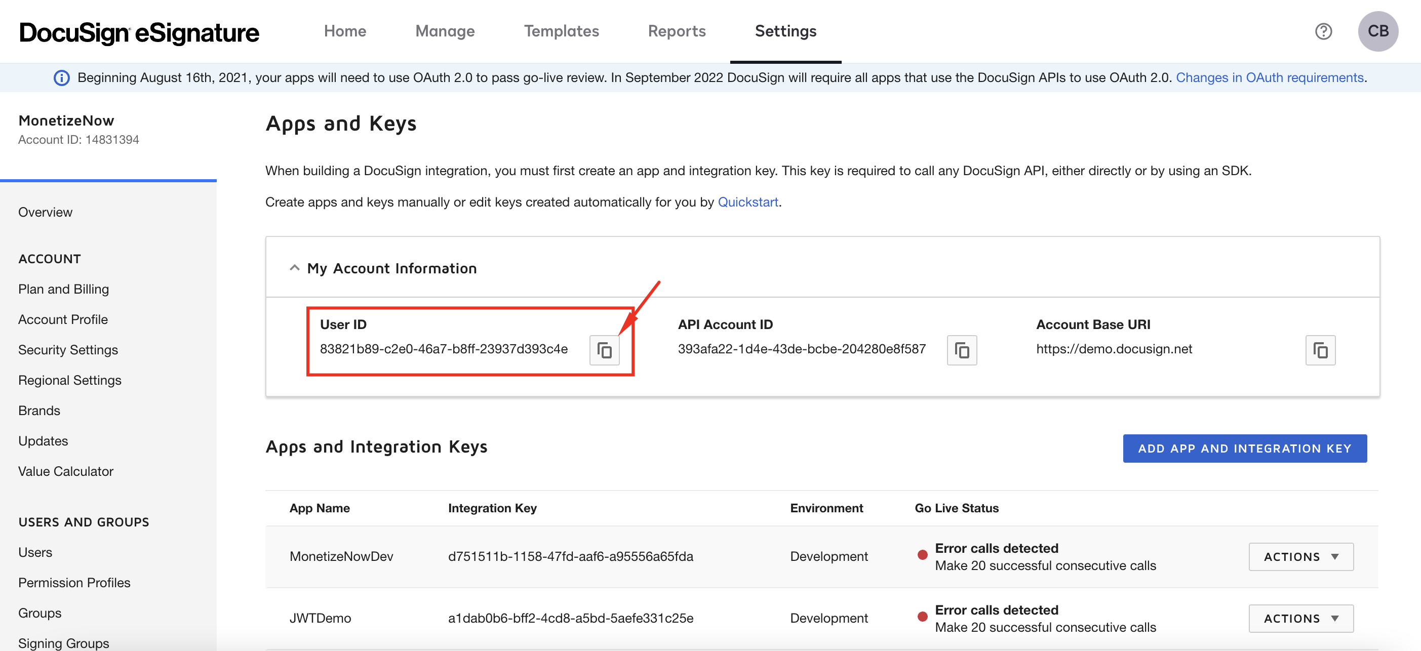Open the Reports tab
The image size is (1421, 651).
coord(676,31)
